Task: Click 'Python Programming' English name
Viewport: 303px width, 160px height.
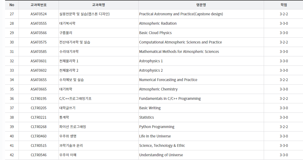Action: click(x=157, y=127)
